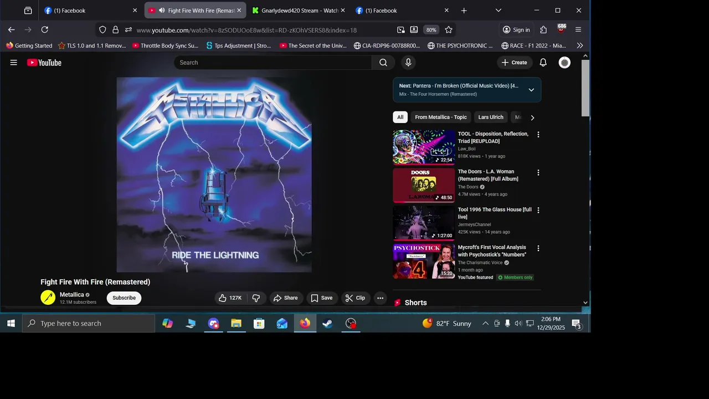Mute the playing YouTube tab audio

162,11
